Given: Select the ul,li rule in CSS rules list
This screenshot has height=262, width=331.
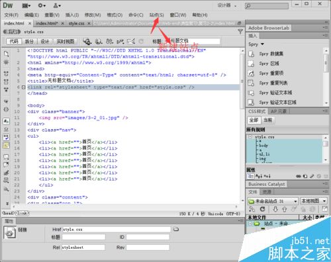Looking at the screenshot, I should pyautogui.click(x=264, y=154).
